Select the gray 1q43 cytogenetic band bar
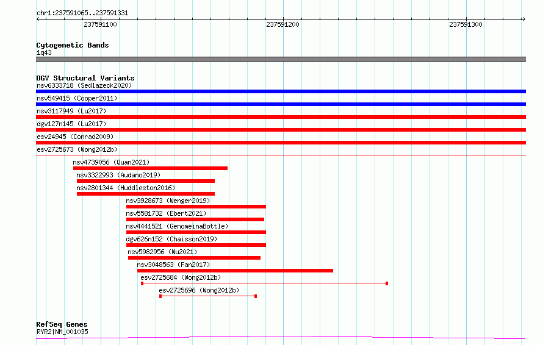 [281, 59]
